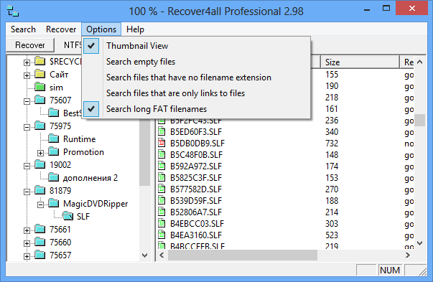Click green file icon of B5C48F0B.SLF

pos(162,154)
